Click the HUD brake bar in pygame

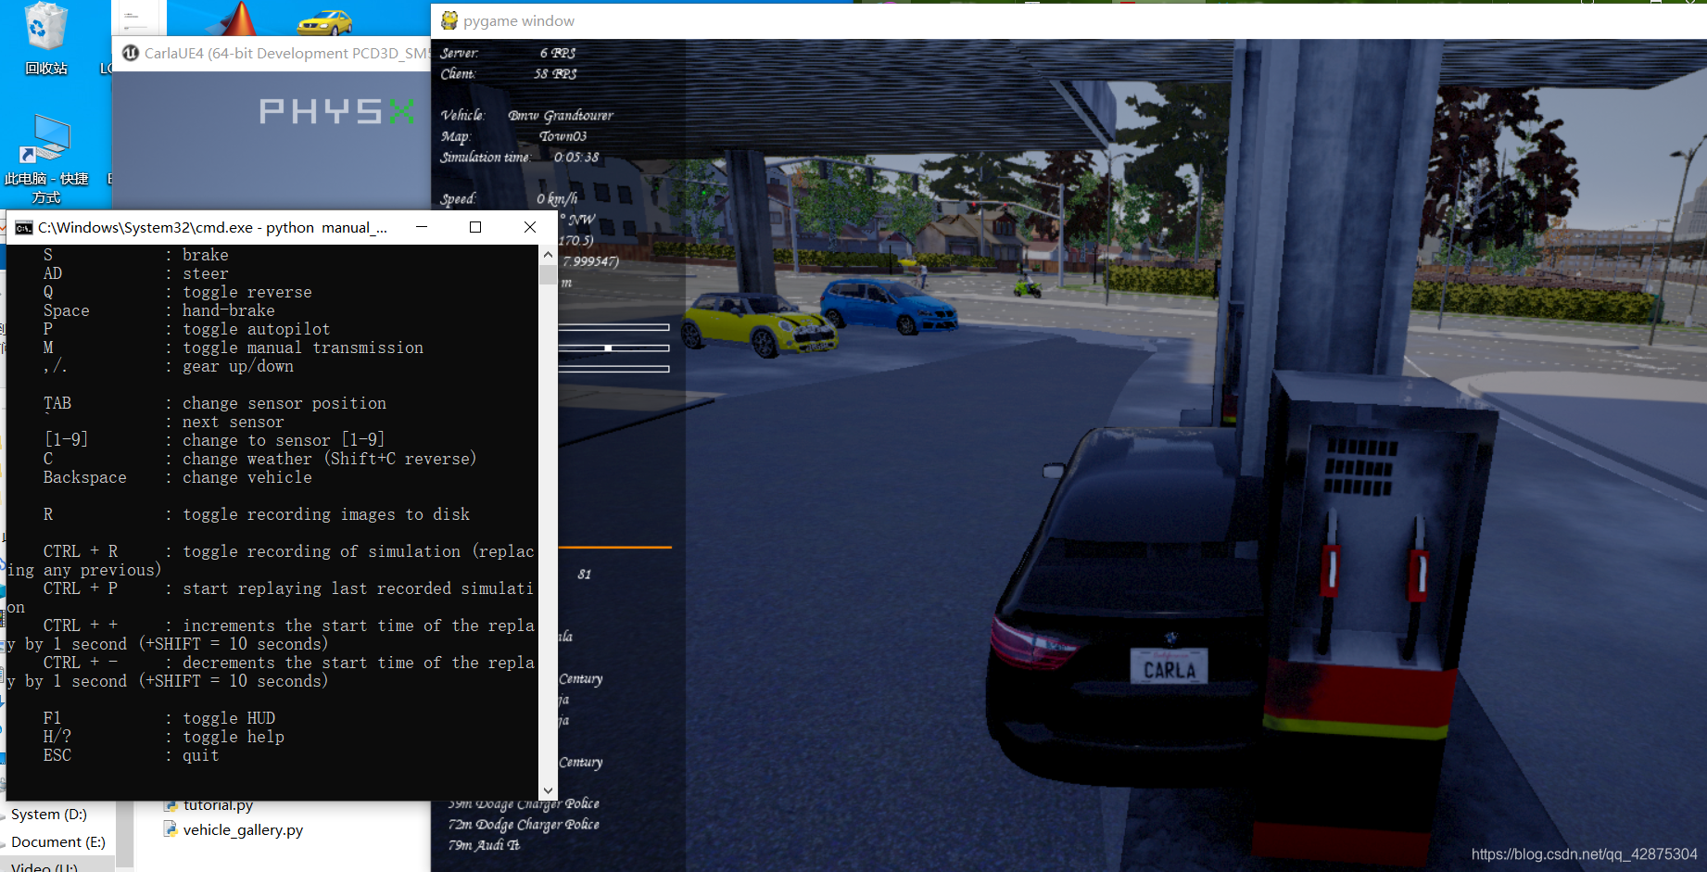pyautogui.click(x=613, y=369)
